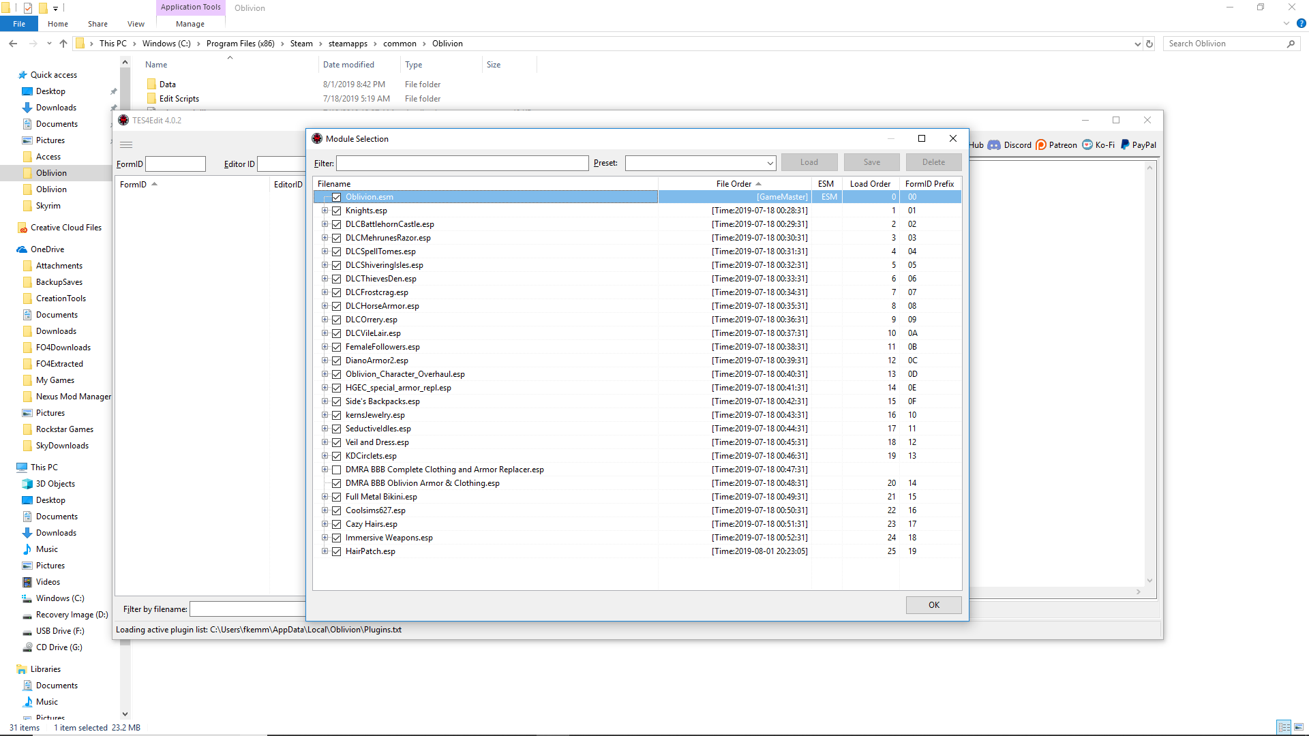1309x736 pixels.
Task: Open the File menu in Explorer
Action: pyautogui.click(x=19, y=24)
